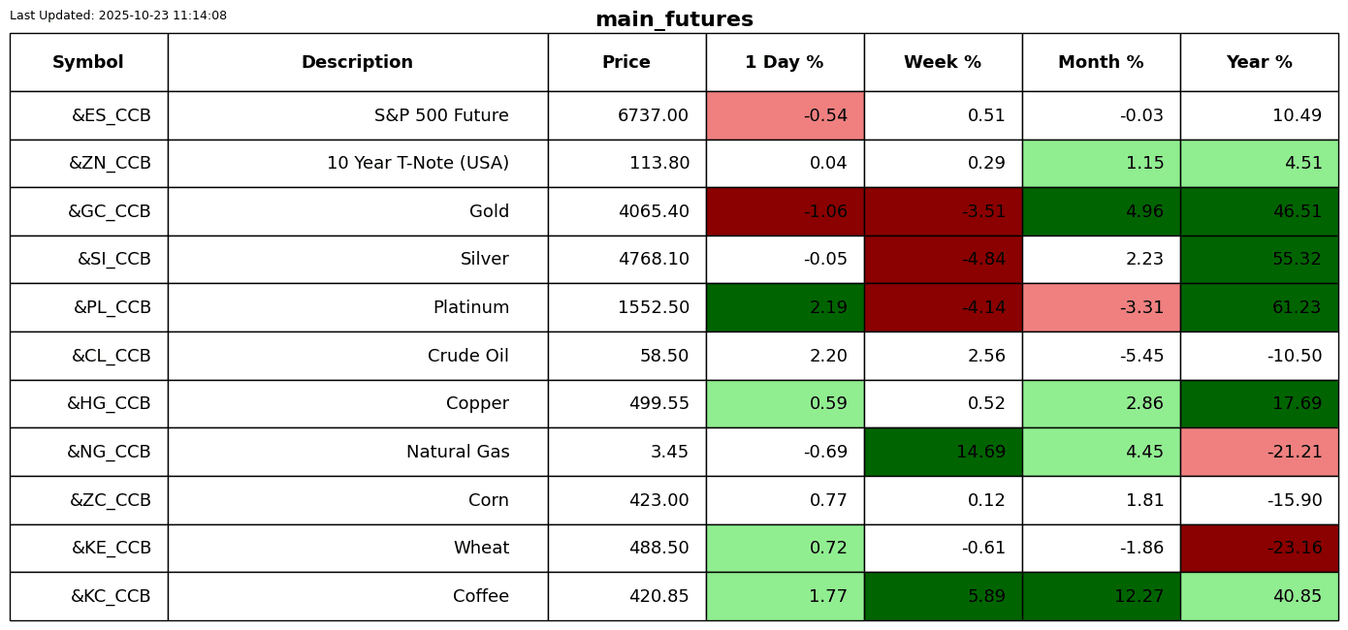Viewport: 1348px width, 630px height.
Task: Click the main_futures table title
Action: (674, 20)
